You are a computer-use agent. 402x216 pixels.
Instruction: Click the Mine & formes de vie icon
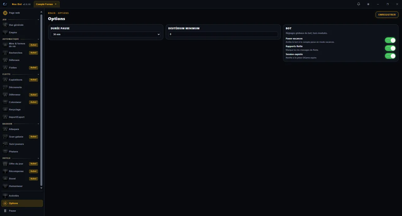coord(5,45)
